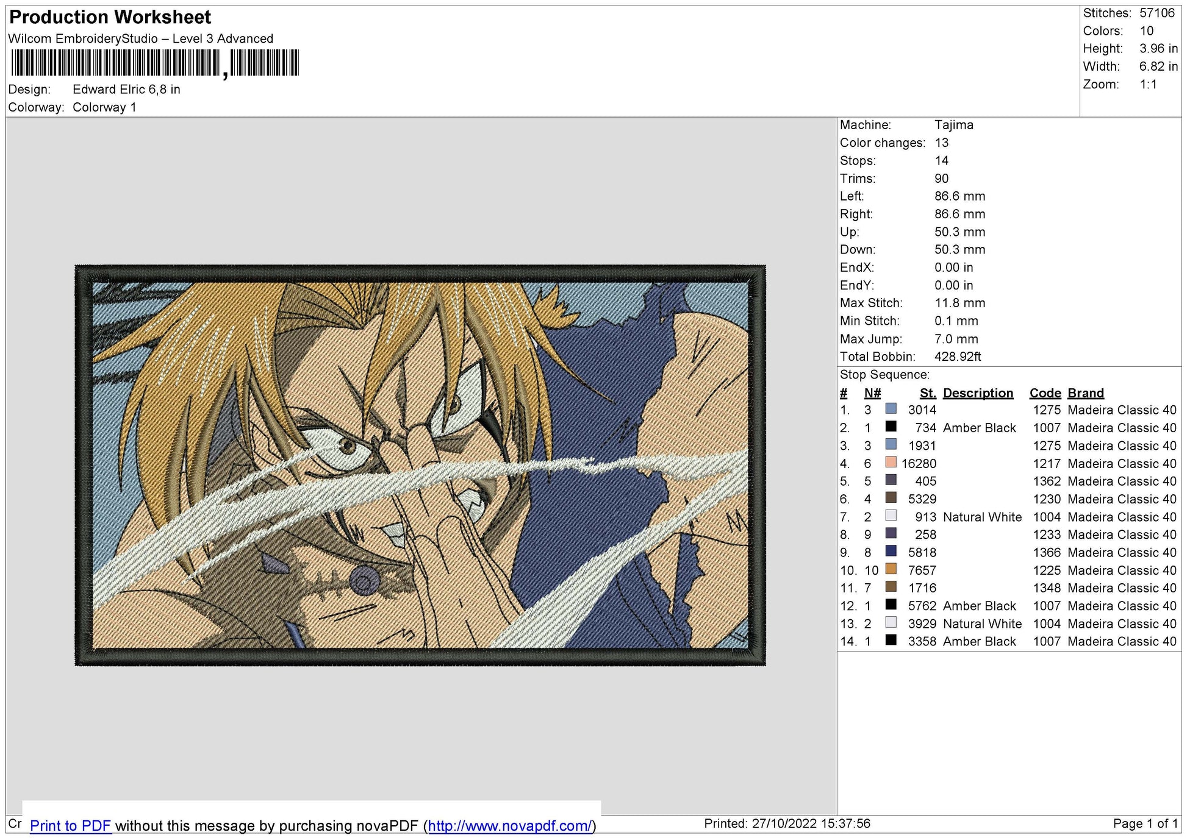
Task: Select thread code '1366'
Action: 1047,552
